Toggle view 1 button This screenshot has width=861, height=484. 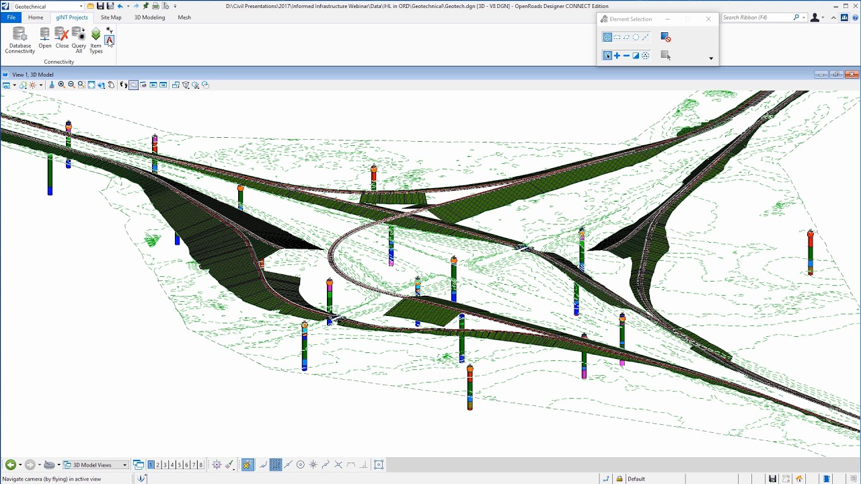pos(151,465)
